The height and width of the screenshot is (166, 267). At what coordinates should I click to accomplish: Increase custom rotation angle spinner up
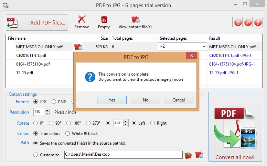click(x=126, y=121)
